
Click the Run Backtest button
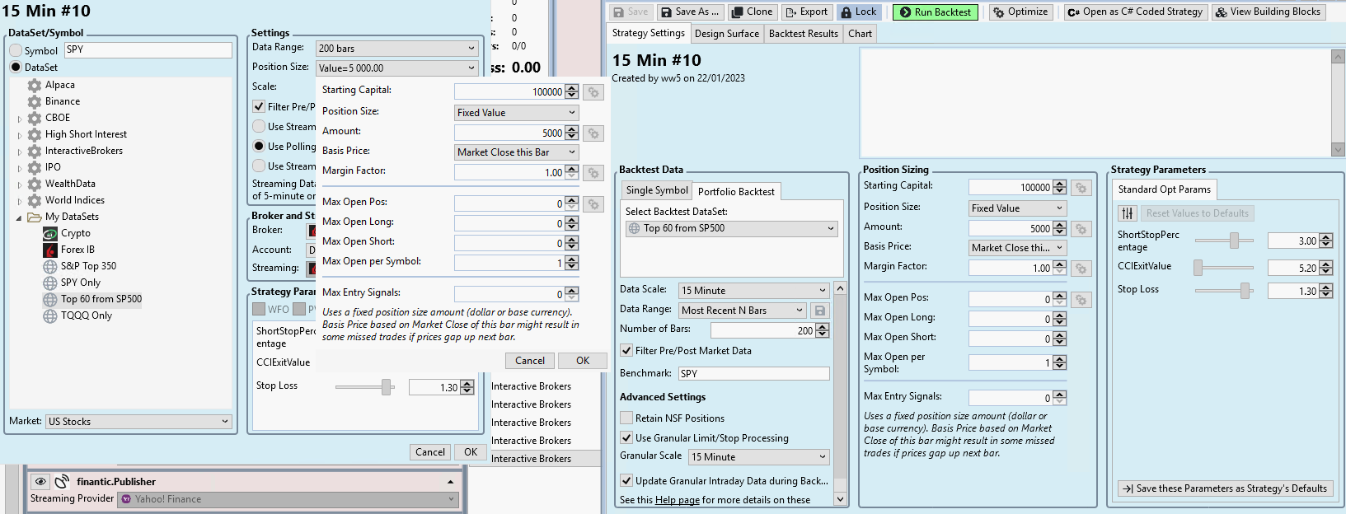click(x=935, y=12)
